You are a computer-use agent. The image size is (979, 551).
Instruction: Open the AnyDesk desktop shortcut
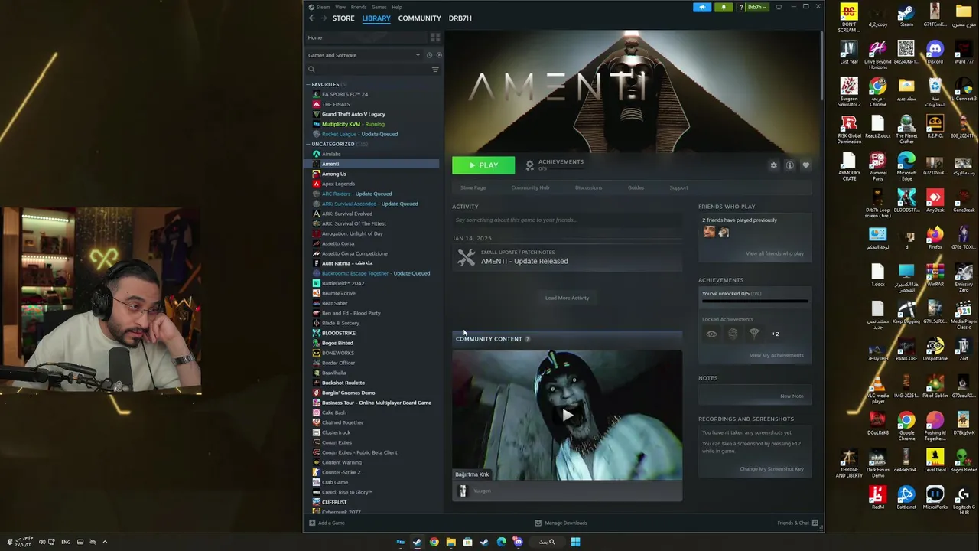pos(935,201)
